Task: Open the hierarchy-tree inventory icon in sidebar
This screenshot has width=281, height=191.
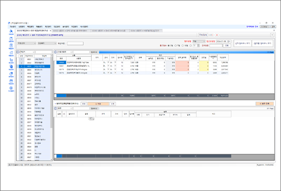Action: click(x=11, y=60)
